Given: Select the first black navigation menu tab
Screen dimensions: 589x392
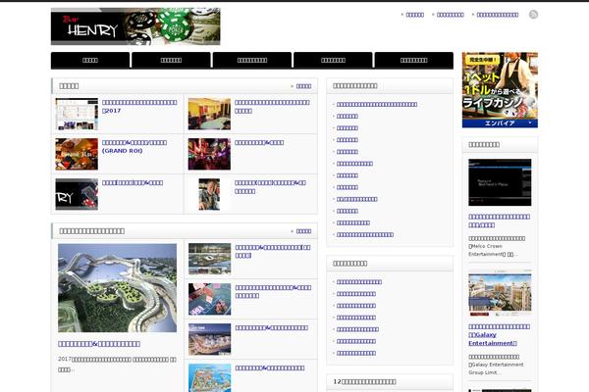Looking at the screenshot, I should pos(90,61).
